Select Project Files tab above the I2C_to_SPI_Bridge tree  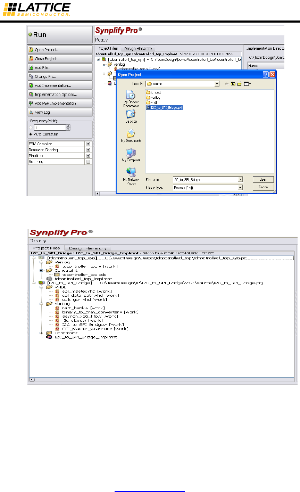pos(46,248)
